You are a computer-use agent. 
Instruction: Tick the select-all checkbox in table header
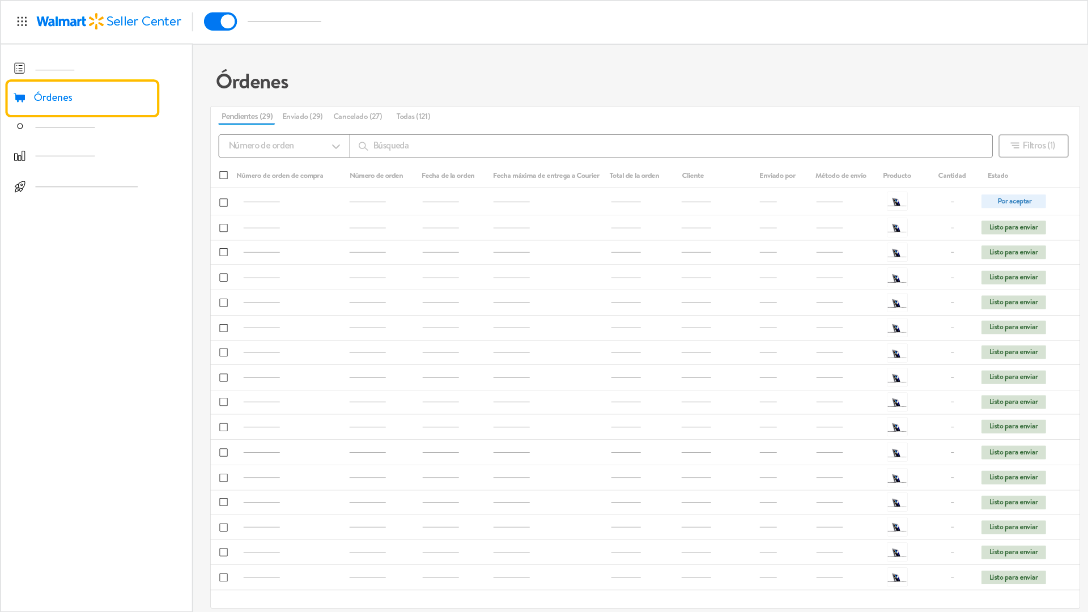point(224,175)
